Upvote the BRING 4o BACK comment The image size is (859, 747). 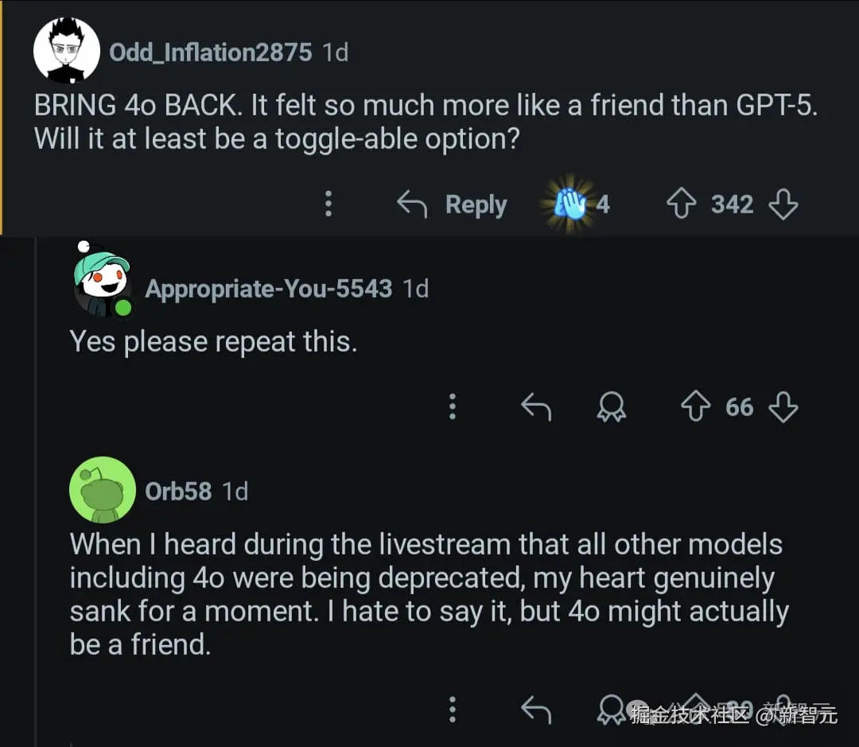(x=682, y=204)
